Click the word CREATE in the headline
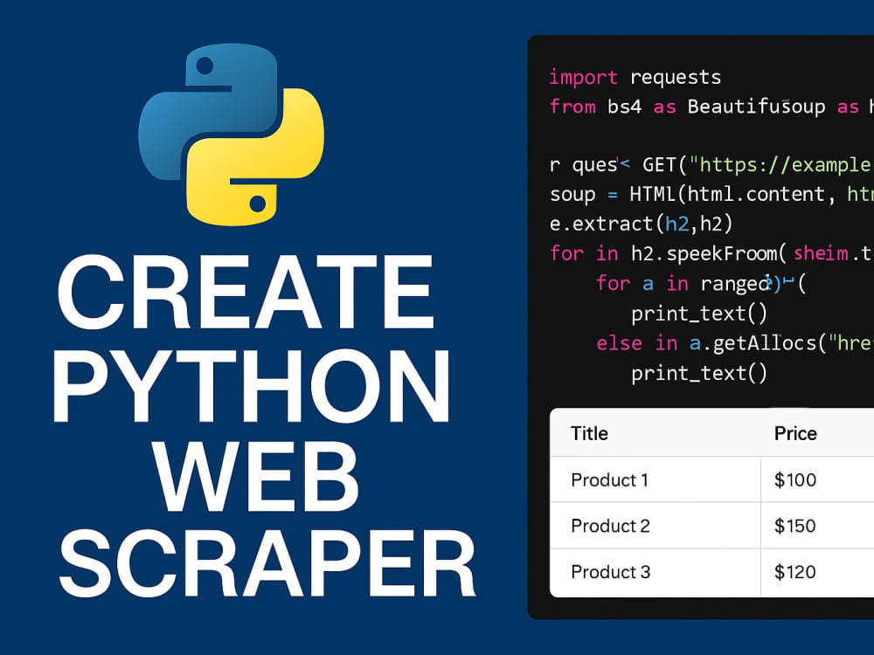 tap(246, 293)
